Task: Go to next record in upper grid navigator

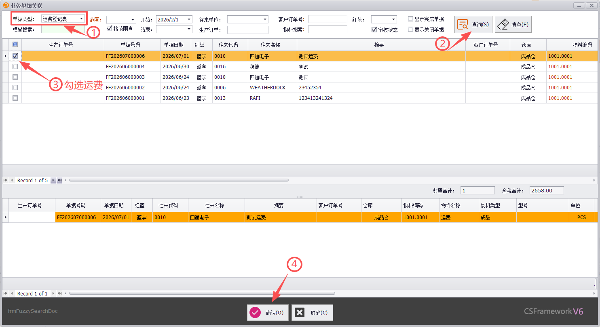Action: tap(53, 180)
